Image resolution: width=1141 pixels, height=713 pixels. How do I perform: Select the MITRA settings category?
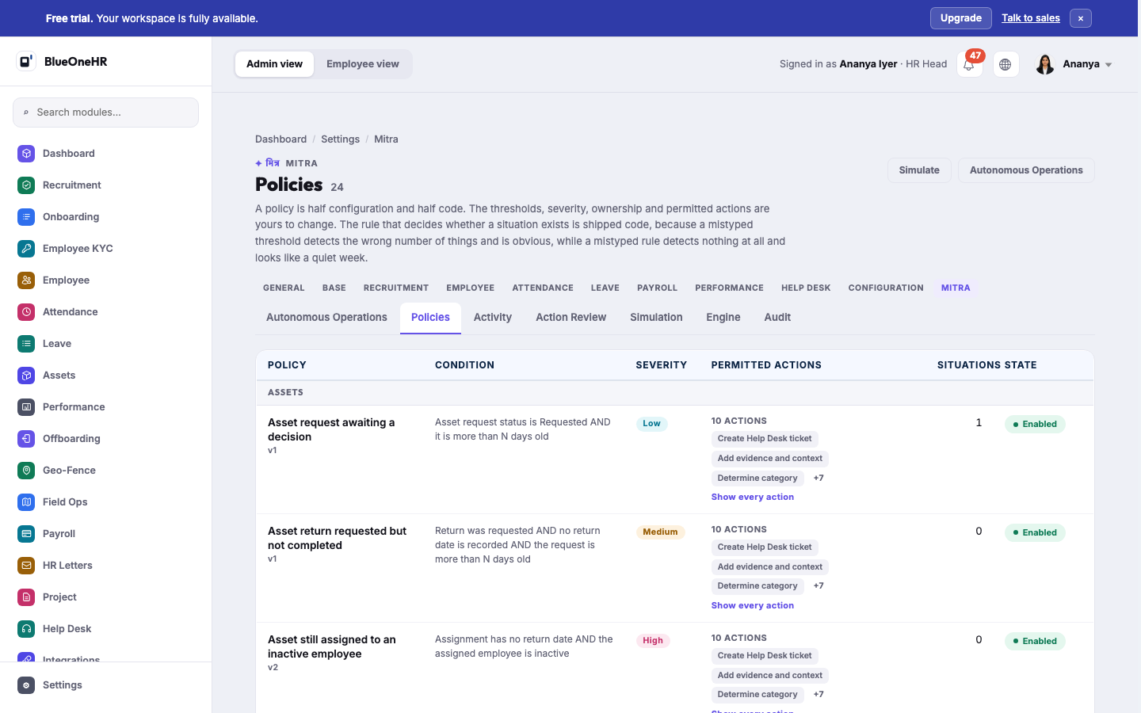point(956,288)
